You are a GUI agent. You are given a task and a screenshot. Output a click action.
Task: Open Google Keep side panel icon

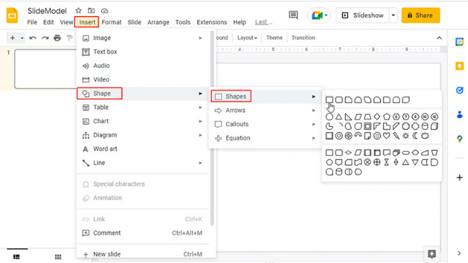[x=460, y=66]
